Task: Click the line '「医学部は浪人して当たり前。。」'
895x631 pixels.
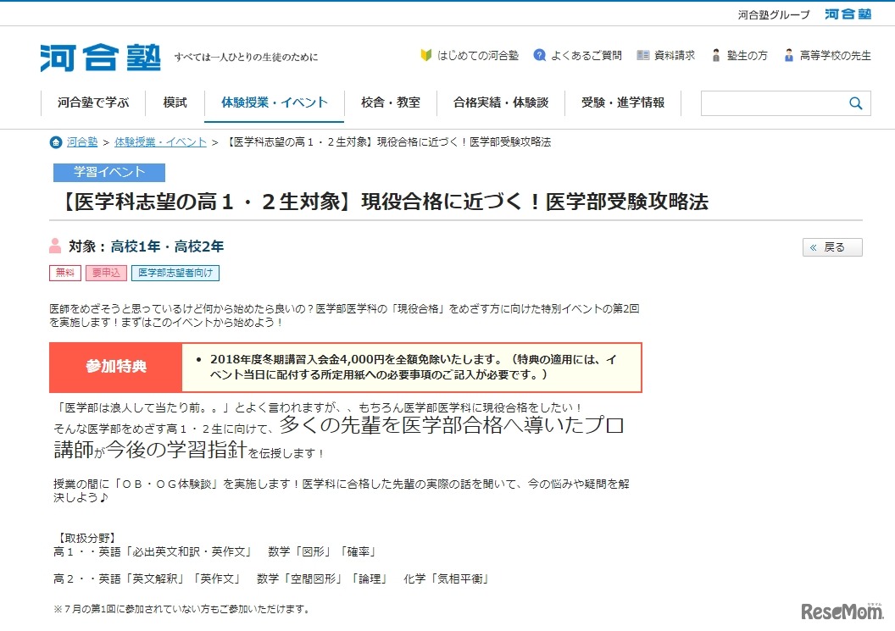Action: 317,407
